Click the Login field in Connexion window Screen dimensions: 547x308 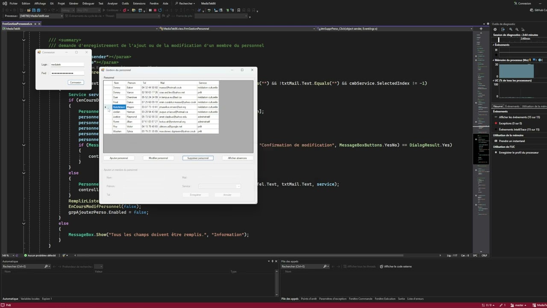[x=67, y=65]
